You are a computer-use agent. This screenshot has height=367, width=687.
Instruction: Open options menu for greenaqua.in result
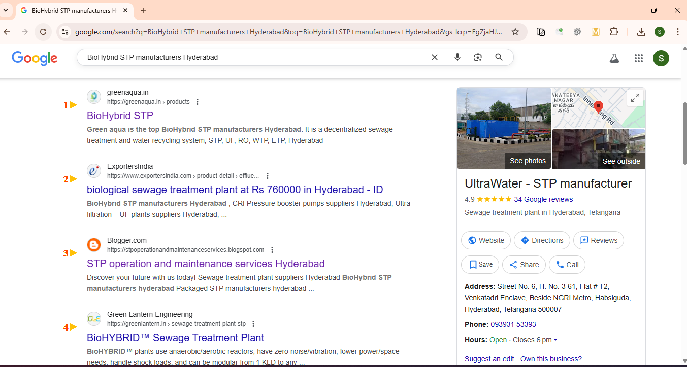tap(198, 102)
